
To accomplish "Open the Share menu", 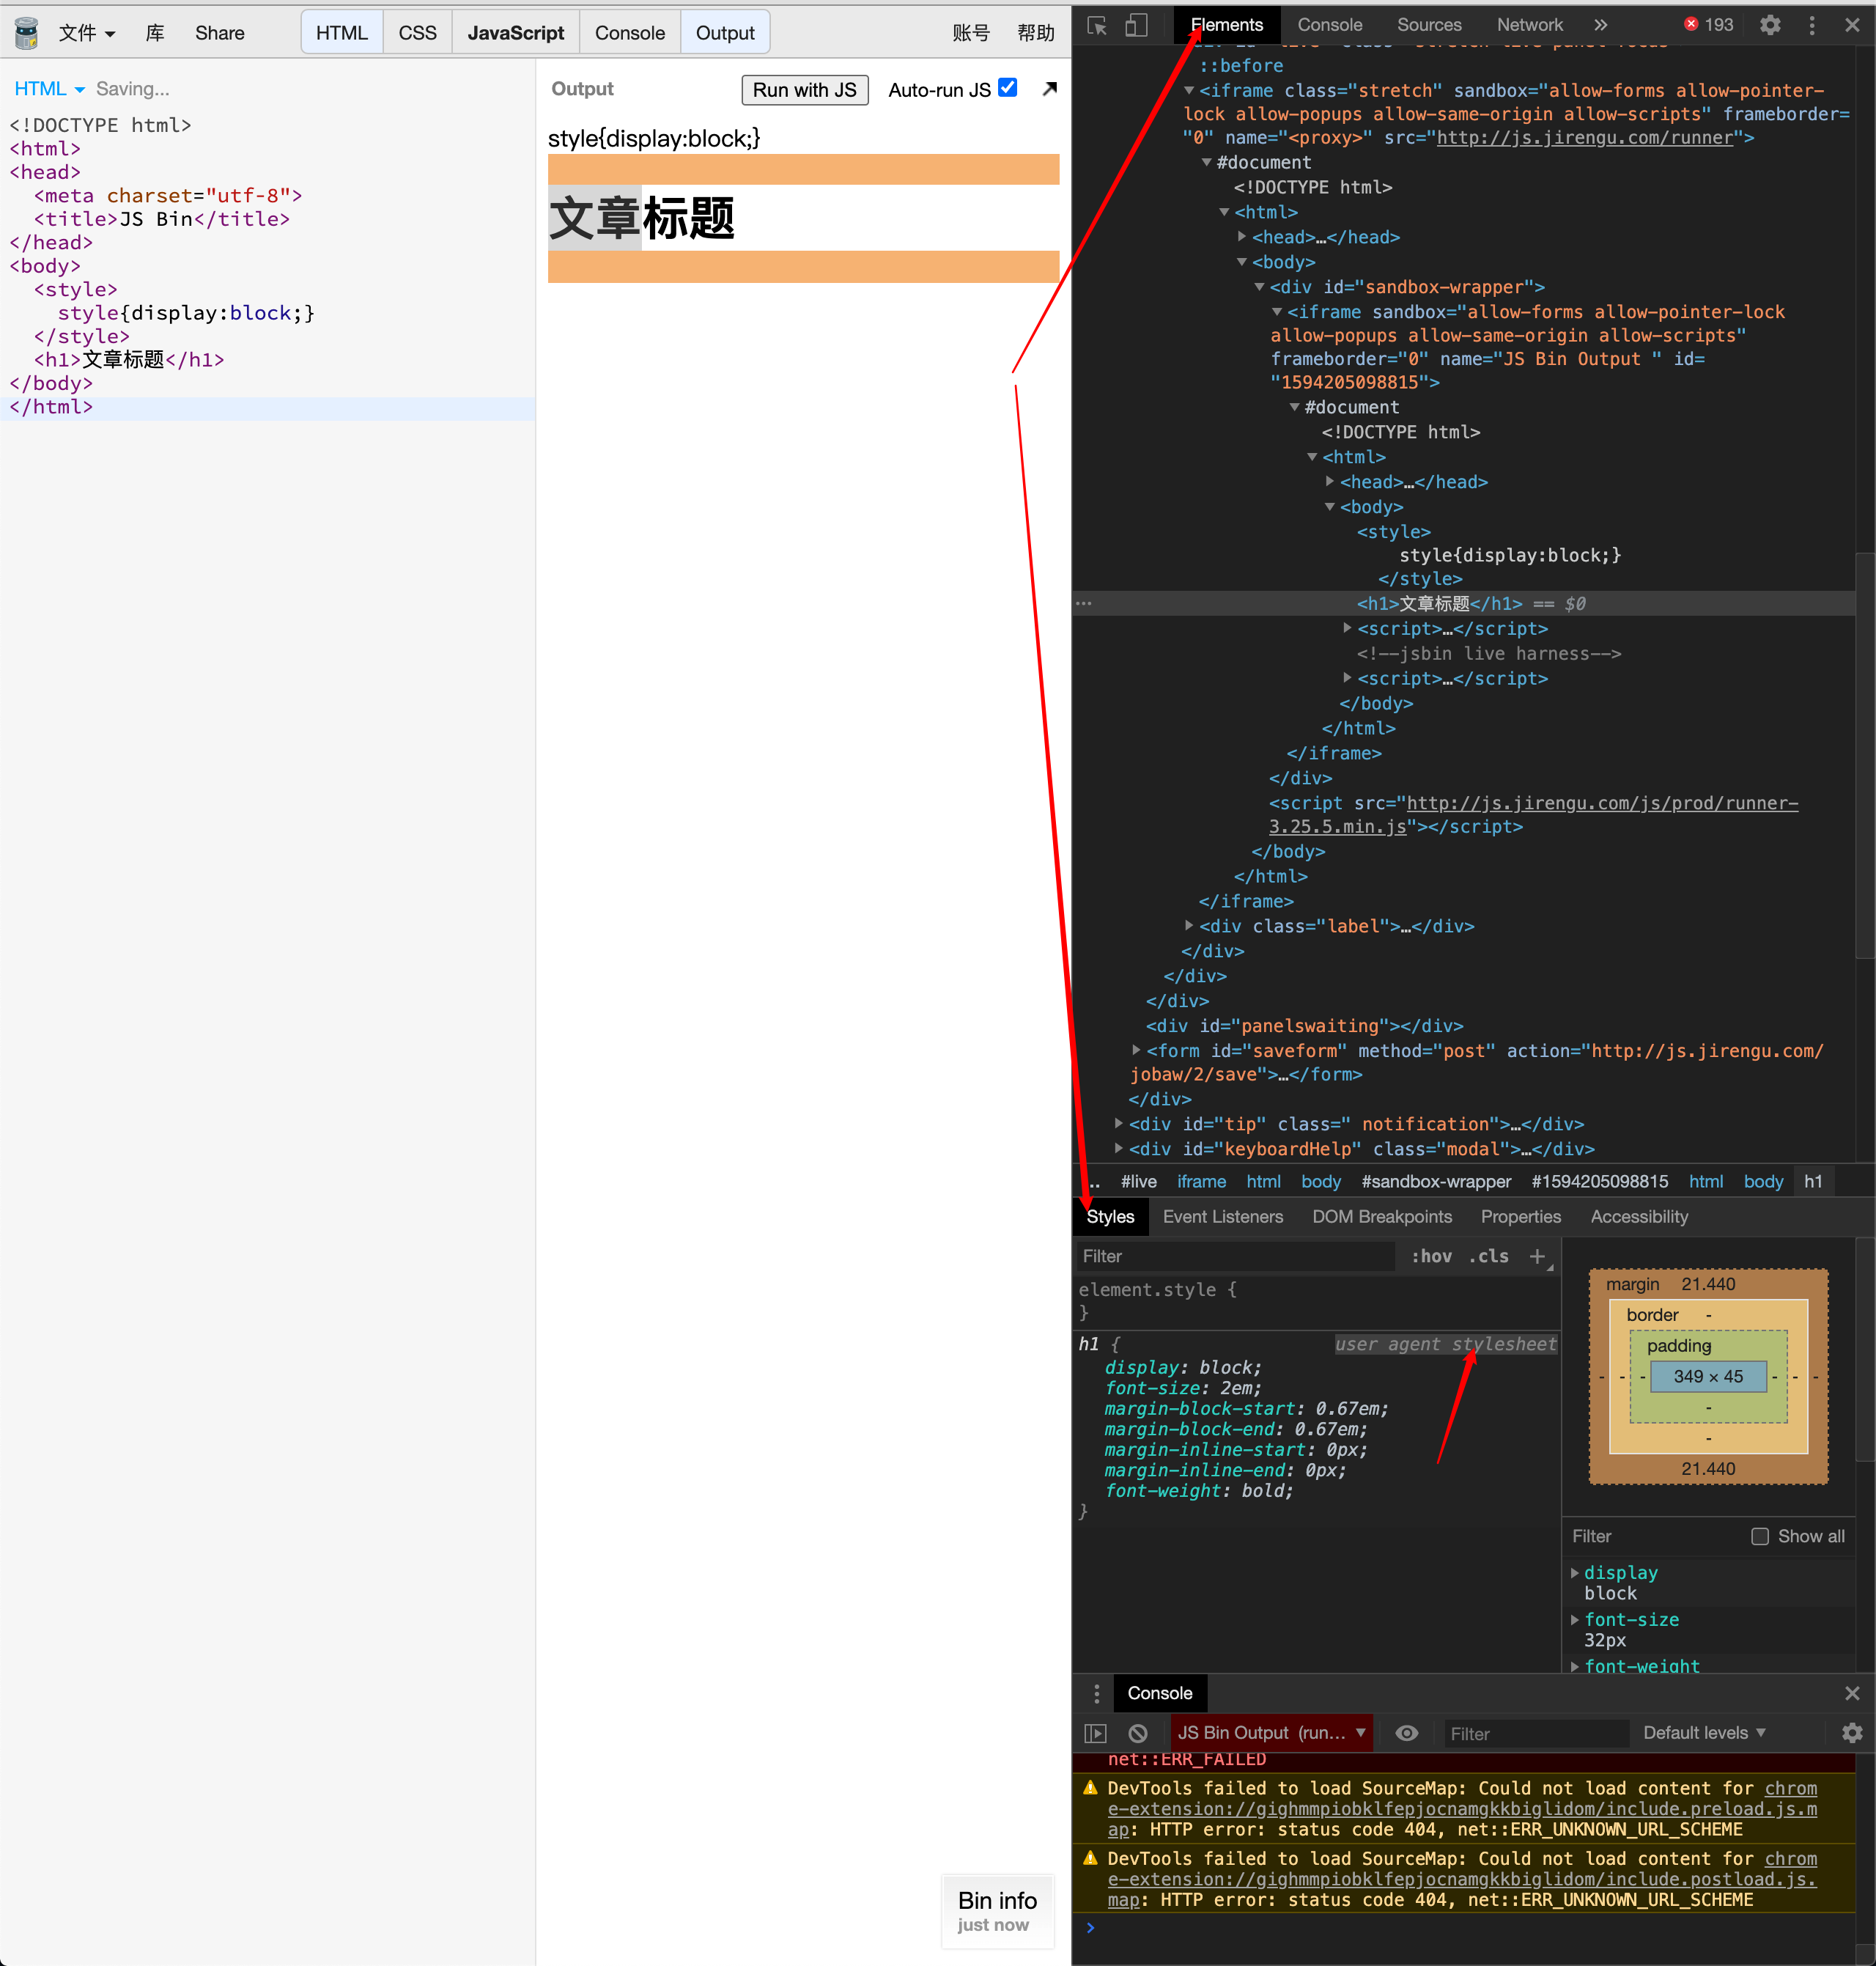I will pos(220,33).
